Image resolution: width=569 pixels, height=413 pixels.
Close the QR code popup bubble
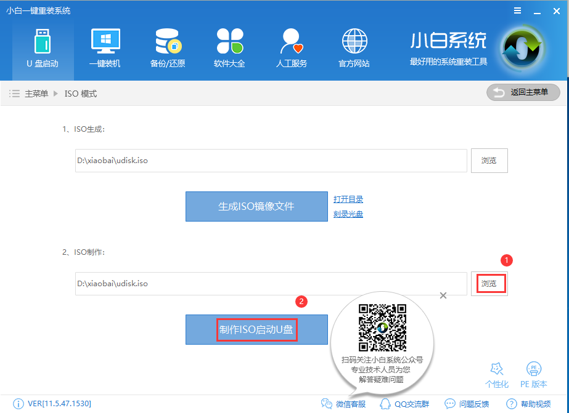[443, 295]
